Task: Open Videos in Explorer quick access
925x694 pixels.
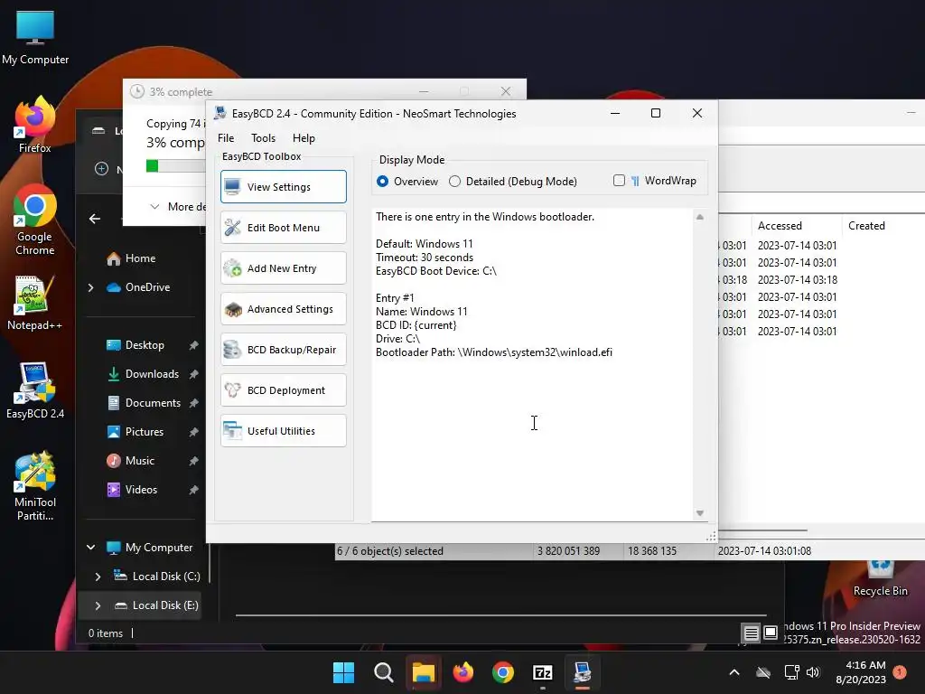Action: coord(132,489)
